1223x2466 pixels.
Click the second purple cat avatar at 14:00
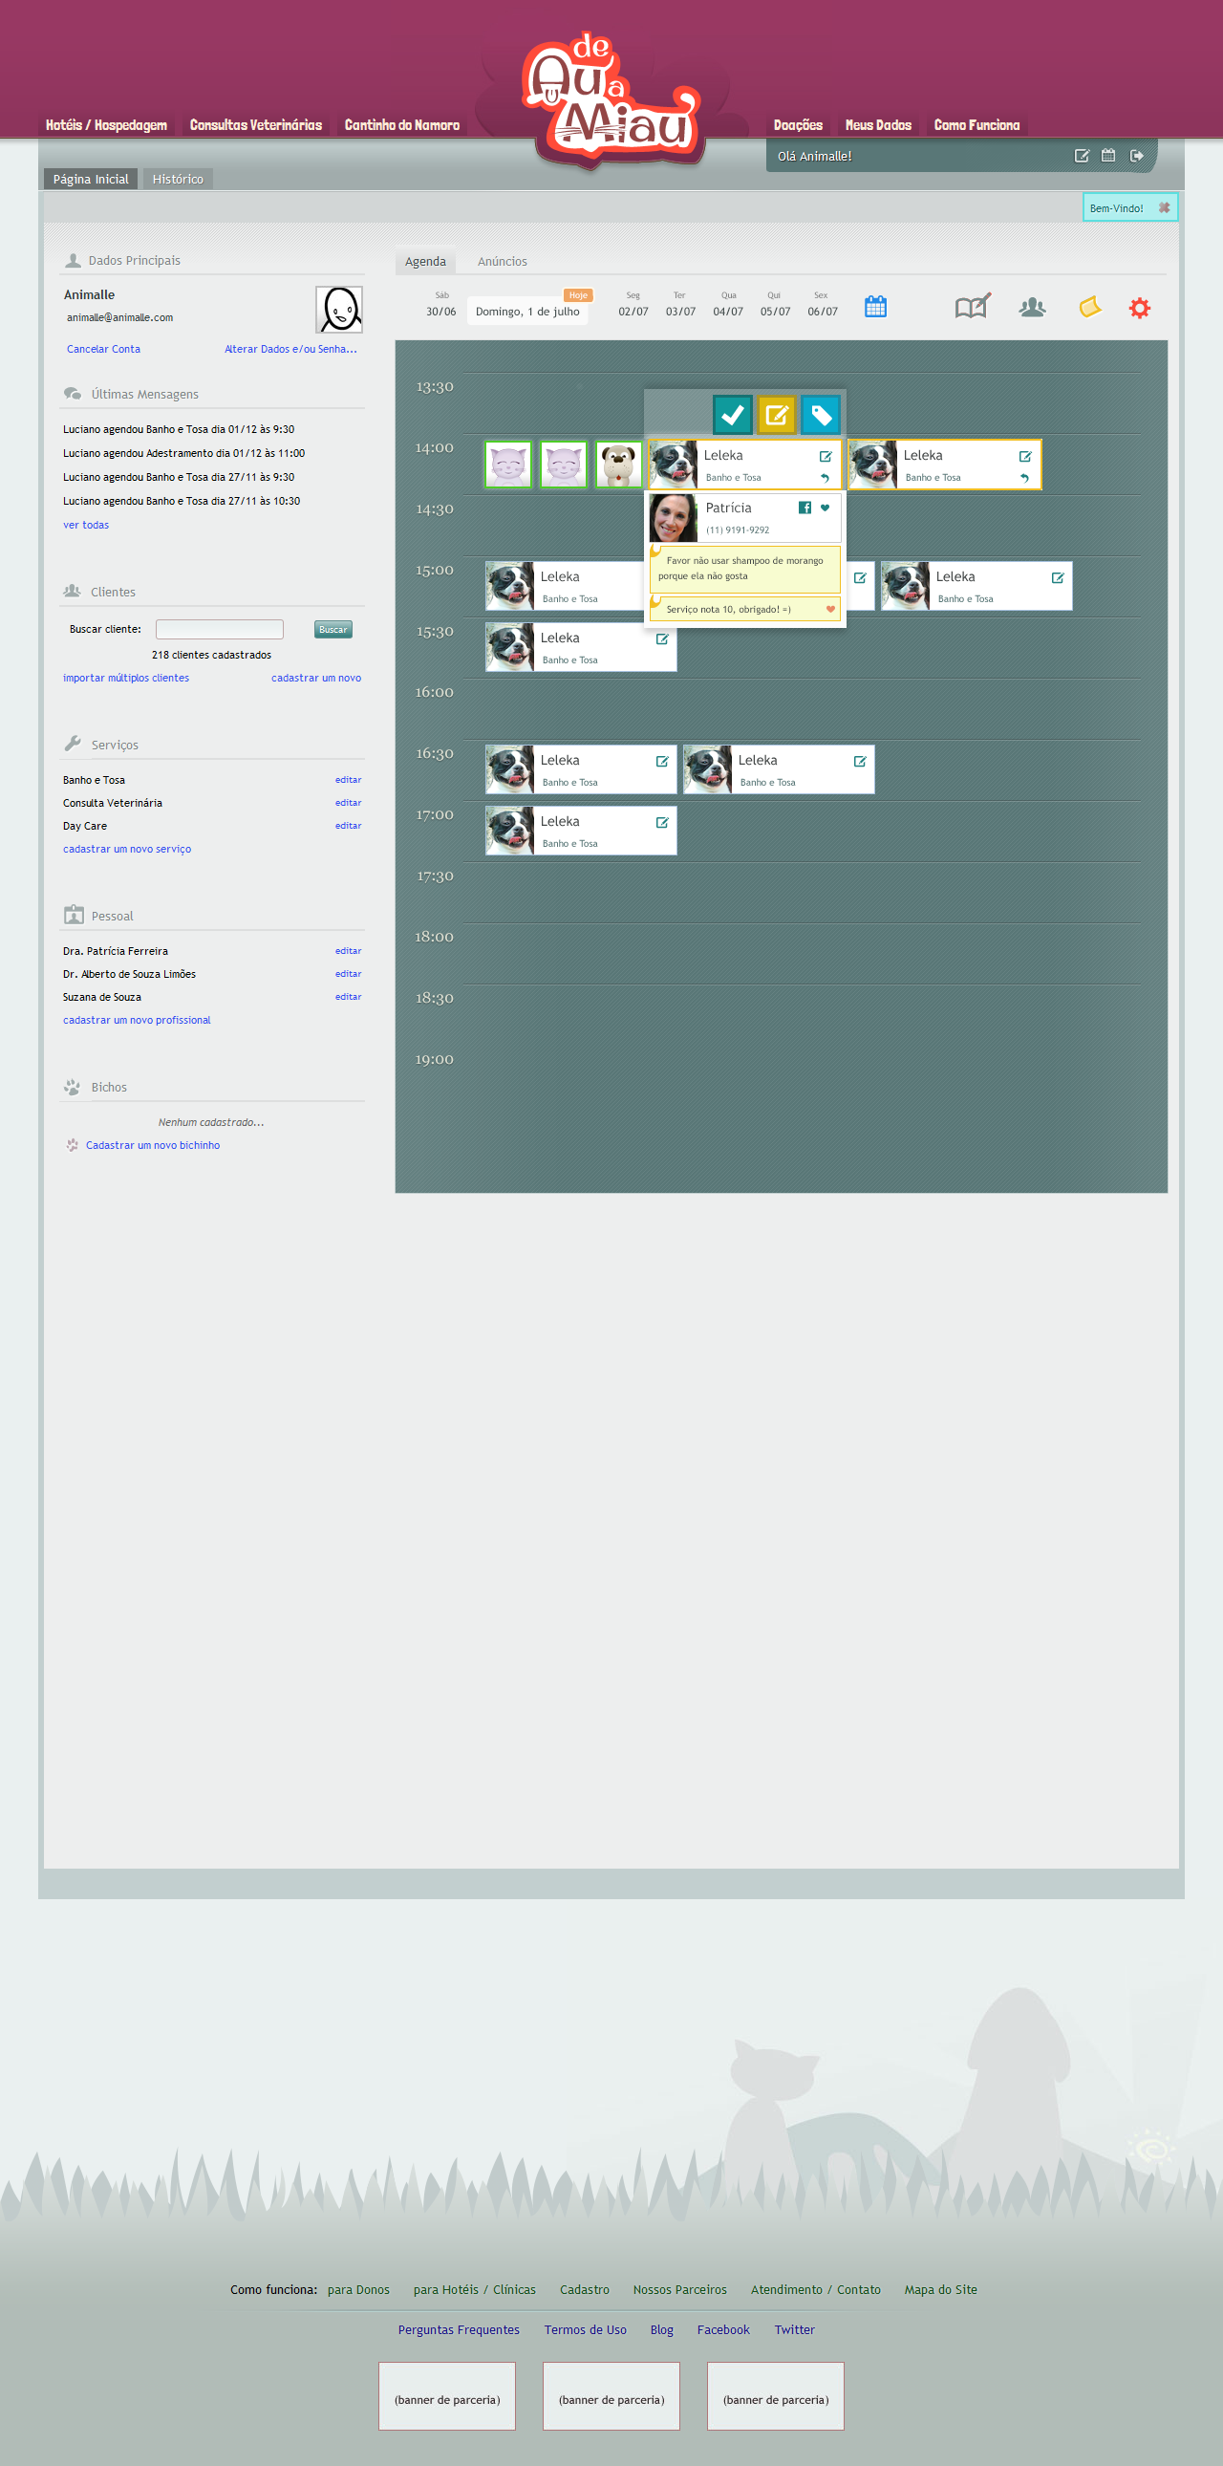(x=564, y=465)
